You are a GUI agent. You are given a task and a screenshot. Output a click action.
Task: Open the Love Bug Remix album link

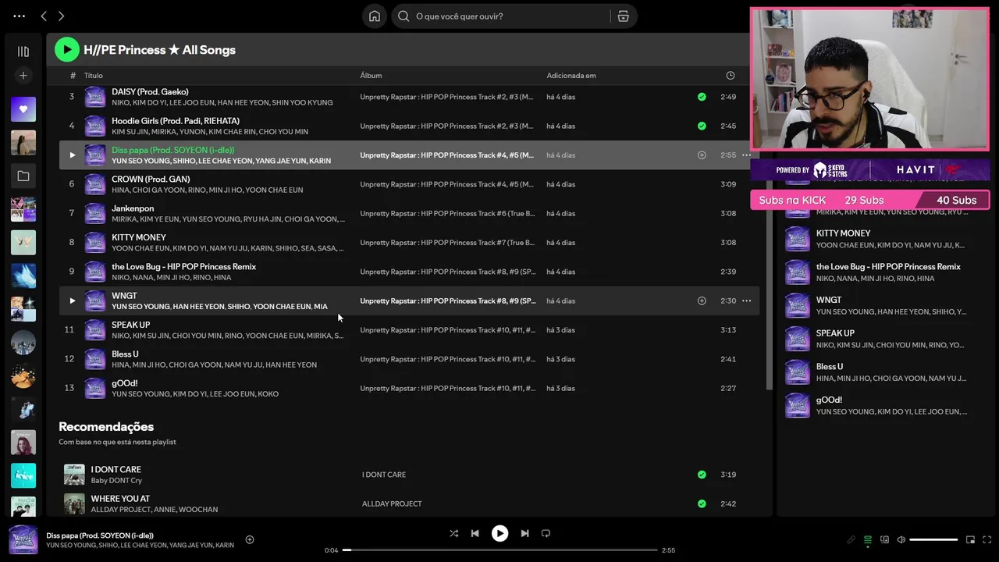pos(448,272)
